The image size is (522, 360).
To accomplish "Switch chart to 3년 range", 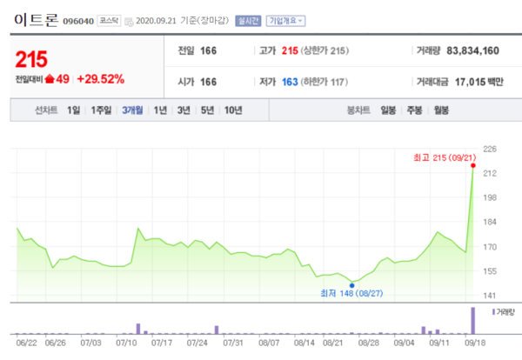I will [x=184, y=110].
